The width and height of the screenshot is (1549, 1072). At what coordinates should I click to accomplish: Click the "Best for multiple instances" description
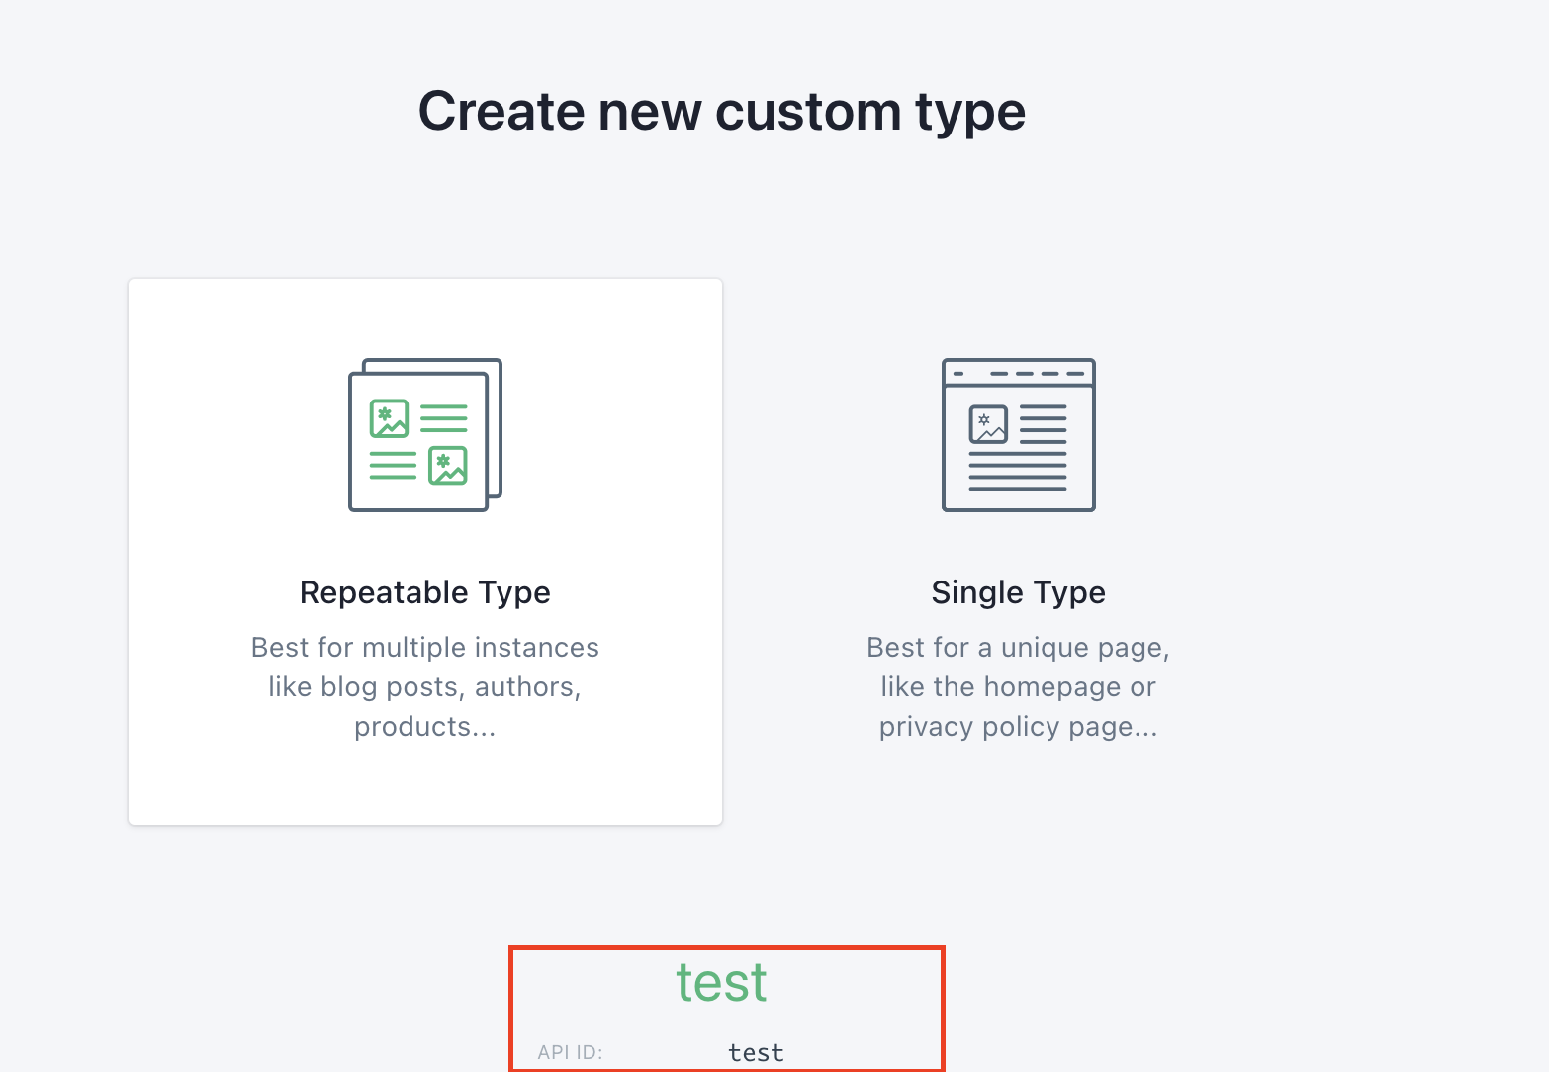(425, 647)
